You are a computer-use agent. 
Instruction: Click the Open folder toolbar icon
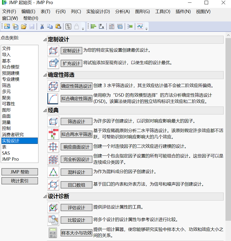[24, 26]
